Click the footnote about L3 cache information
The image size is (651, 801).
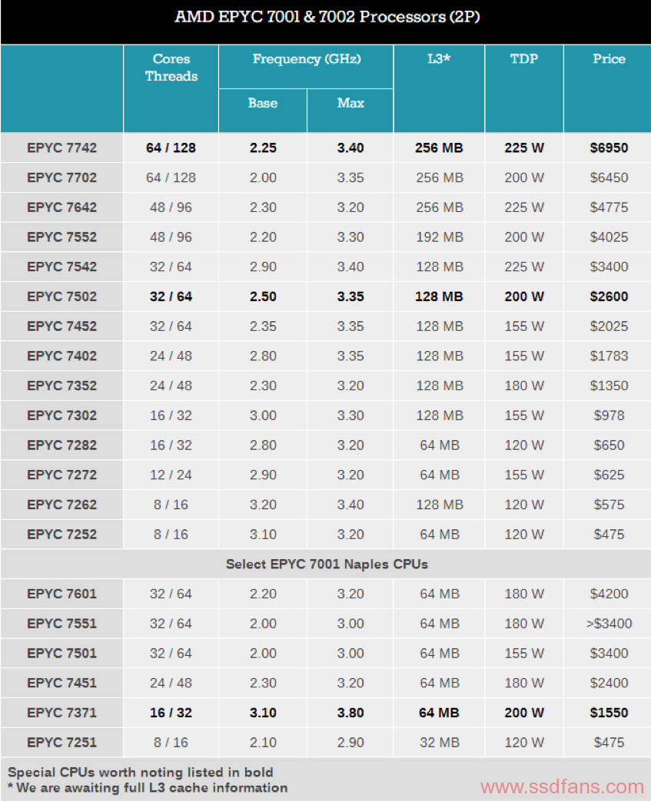[148, 788]
